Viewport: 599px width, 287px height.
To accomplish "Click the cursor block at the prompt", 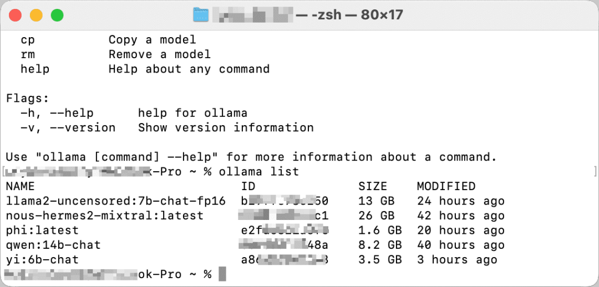I will click(x=222, y=274).
